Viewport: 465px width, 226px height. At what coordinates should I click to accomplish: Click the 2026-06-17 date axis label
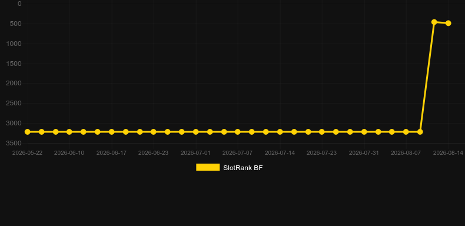pyautogui.click(x=111, y=153)
